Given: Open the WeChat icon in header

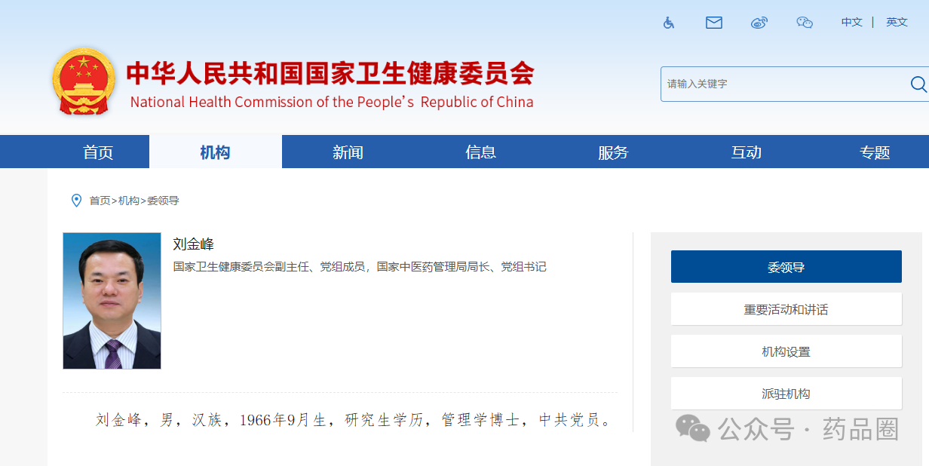Looking at the screenshot, I should [x=805, y=23].
